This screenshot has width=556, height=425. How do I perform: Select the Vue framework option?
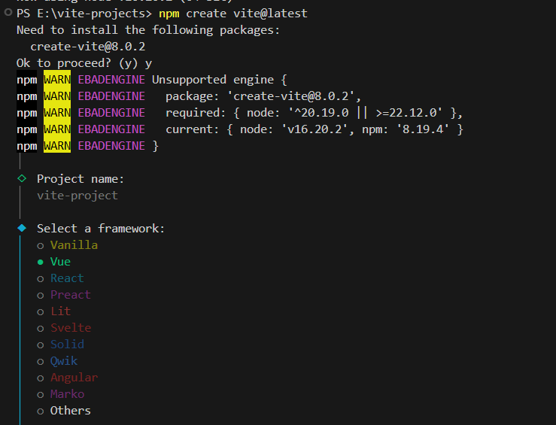coord(54,262)
